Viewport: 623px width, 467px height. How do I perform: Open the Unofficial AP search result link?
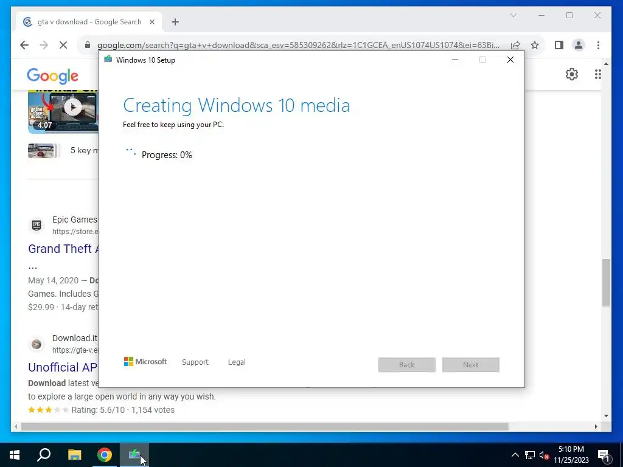coord(63,367)
